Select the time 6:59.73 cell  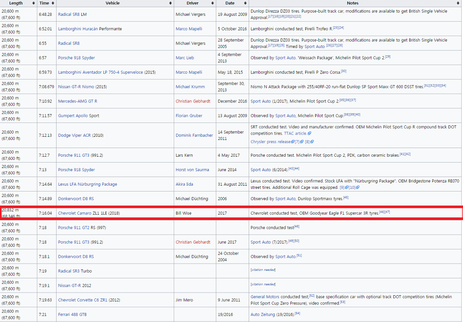[45, 72]
